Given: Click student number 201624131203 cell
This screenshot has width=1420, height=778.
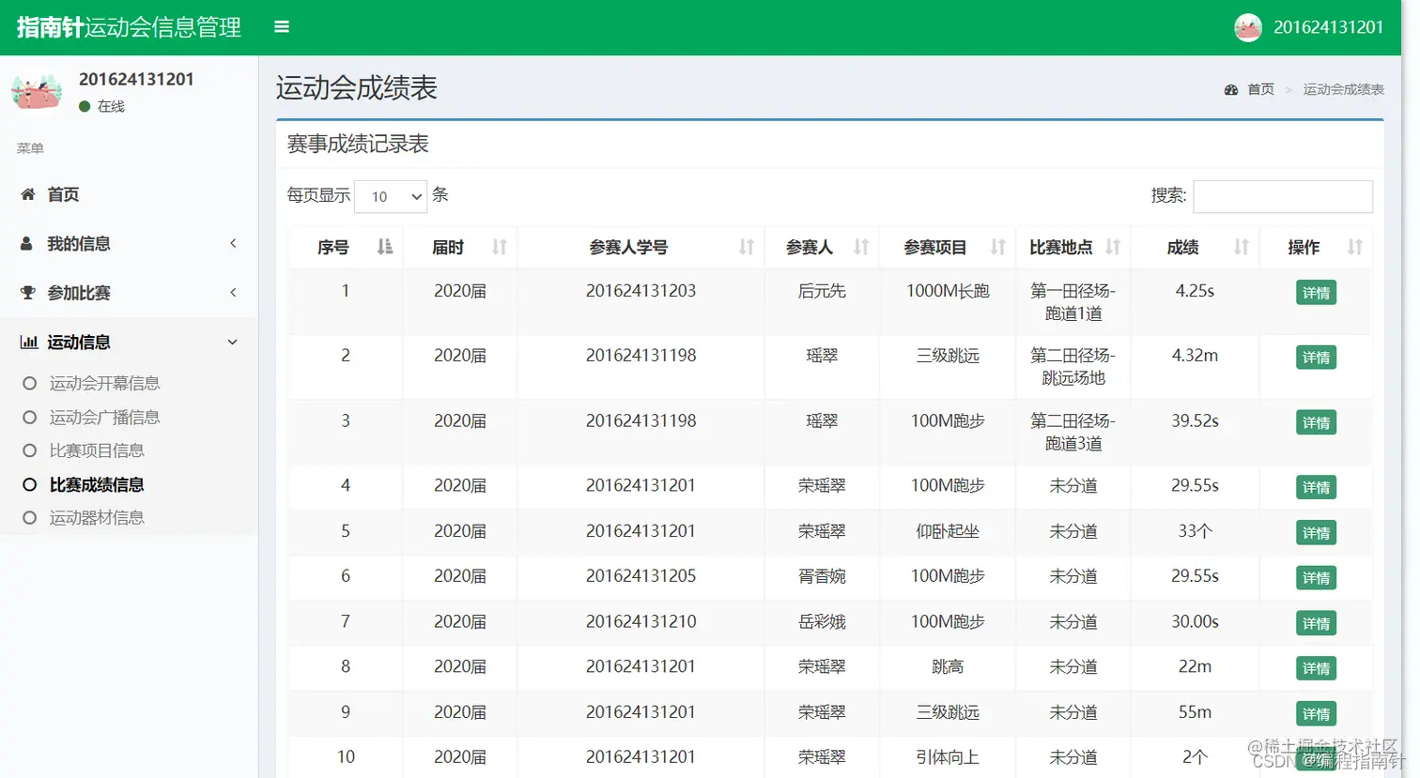Looking at the screenshot, I should (x=641, y=291).
